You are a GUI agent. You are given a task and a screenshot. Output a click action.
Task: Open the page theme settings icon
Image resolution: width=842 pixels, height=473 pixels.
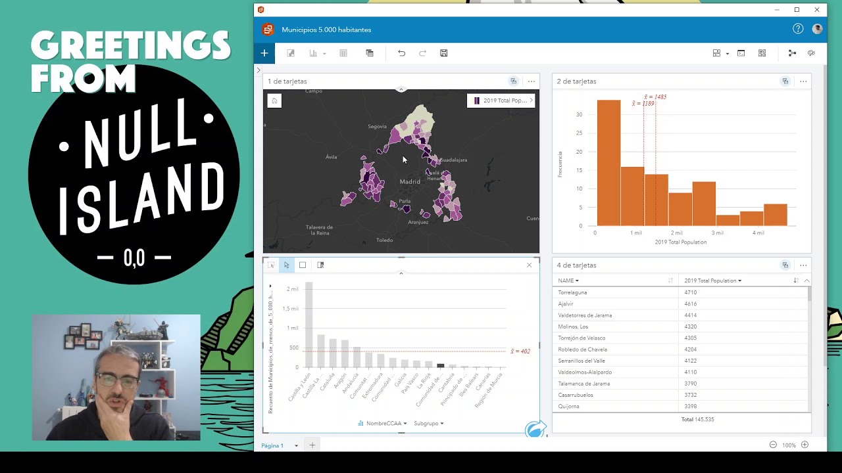coord(811,53)
